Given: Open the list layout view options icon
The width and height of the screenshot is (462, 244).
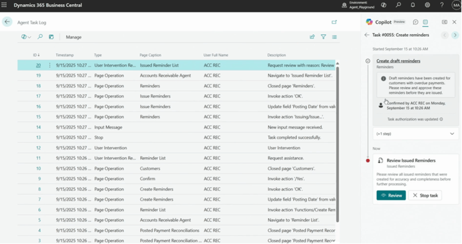Looking at the screenshot, I should point(335,37).
